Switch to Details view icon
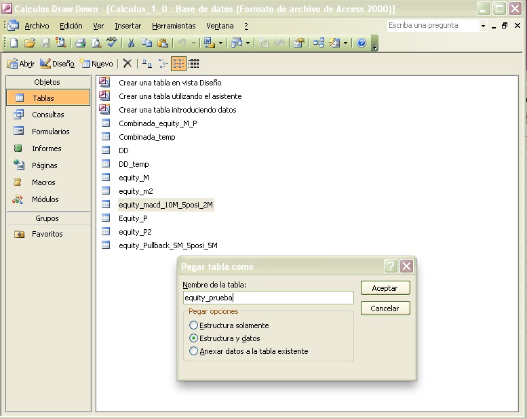Viewport: 527px width, 419px height. pos(194,64)
